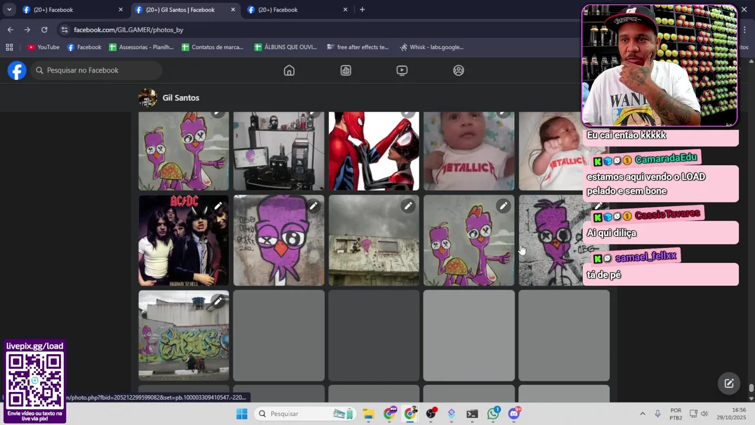Open Discord from the taskbar
This screenshot has width=755, height=425.
point(515,414)
